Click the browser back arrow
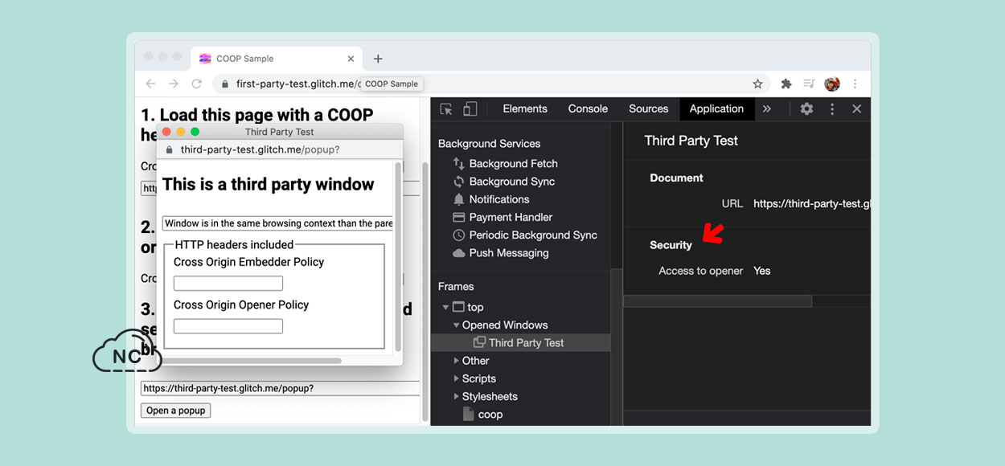Screen dimensions: 1005x466 tap(150, 84)
